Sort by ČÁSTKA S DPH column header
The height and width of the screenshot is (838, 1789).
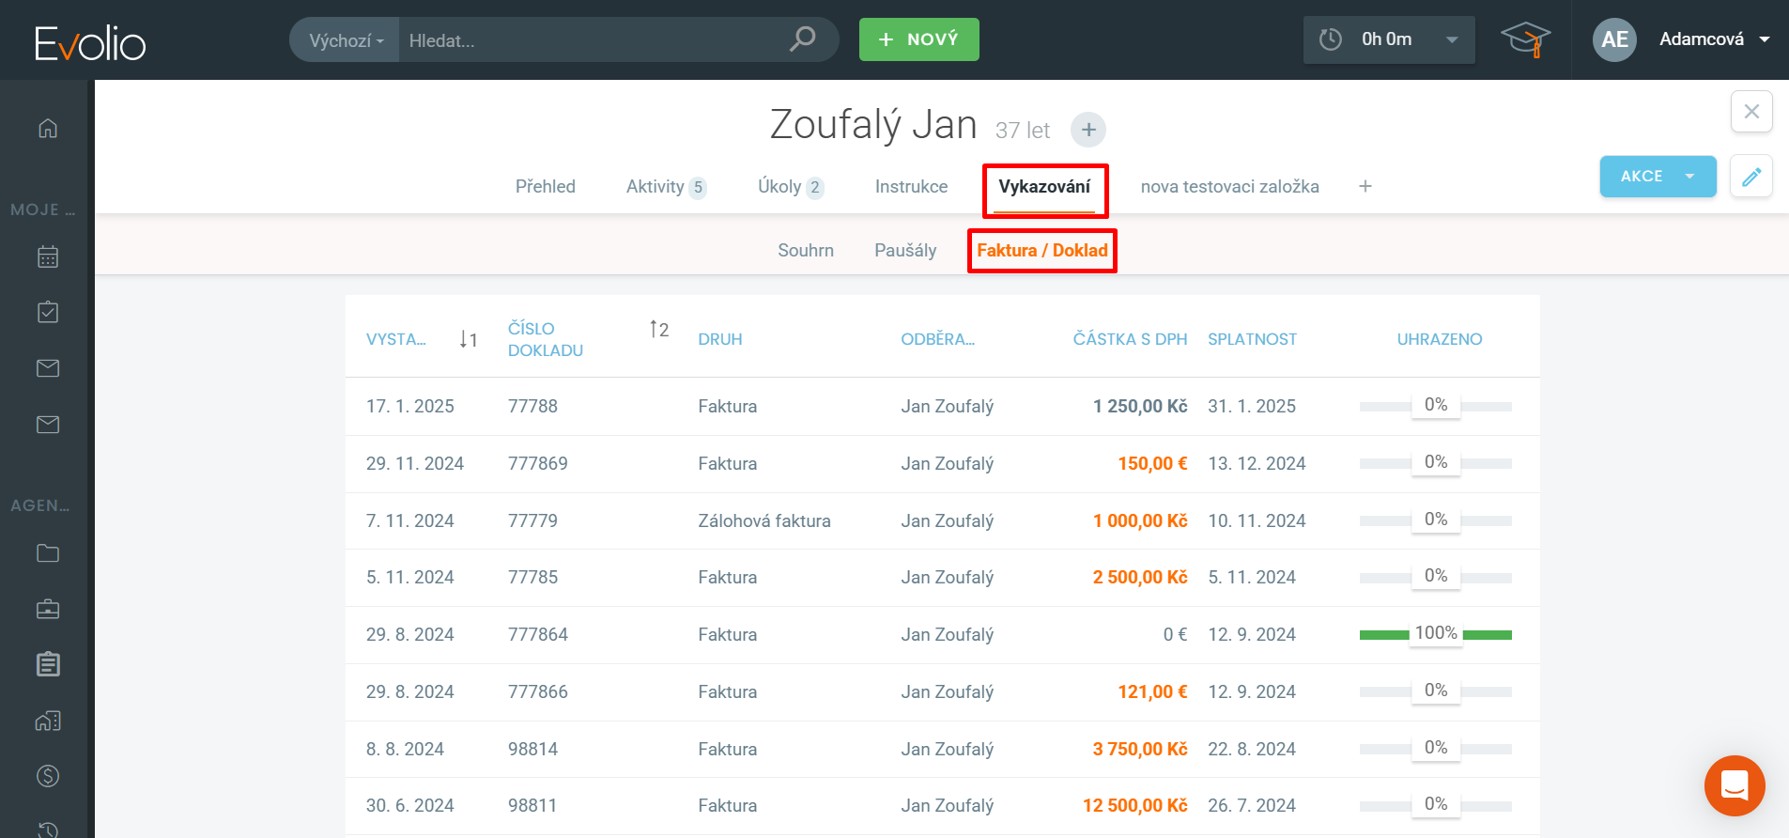tap(1130, 339)
